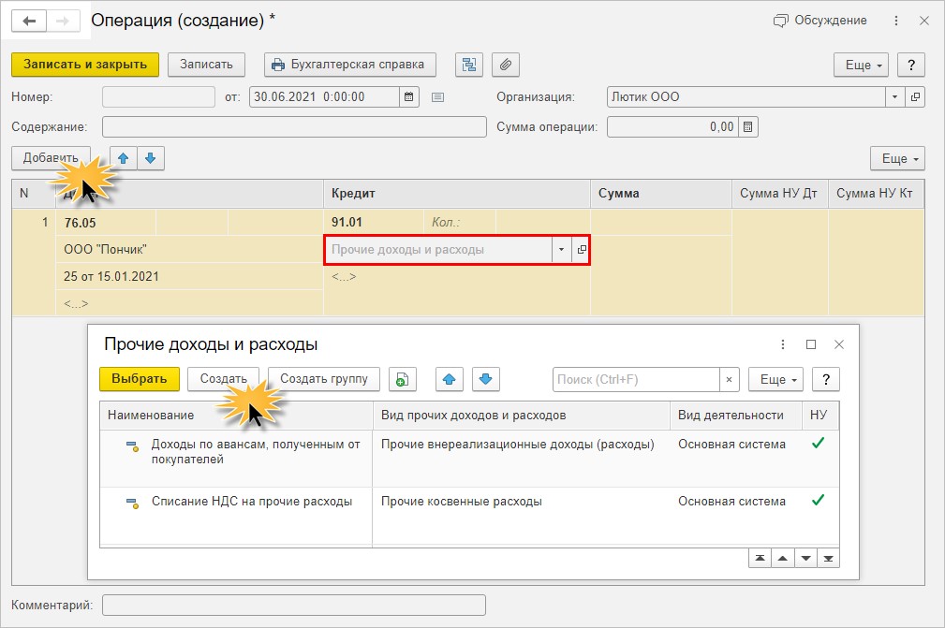Click the Комментарий field
945x628 pixels.
pos(294,606)
